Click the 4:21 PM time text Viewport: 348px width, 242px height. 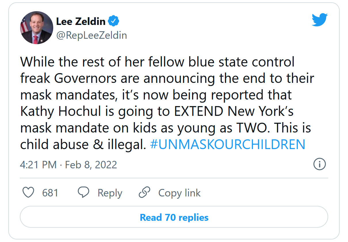(38, 165)
